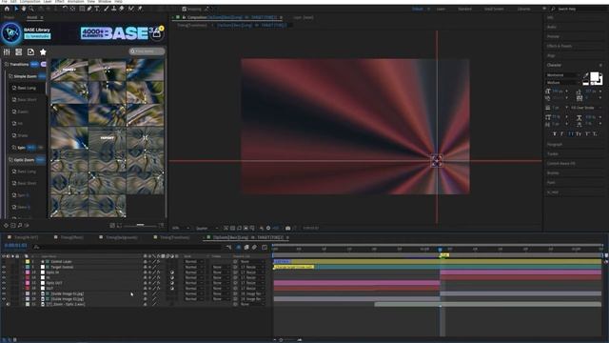Screen dimensions: 609x343
Task: Switch to the Small Screen workspace
Action: pyautogui.click(x=494, y=9)
